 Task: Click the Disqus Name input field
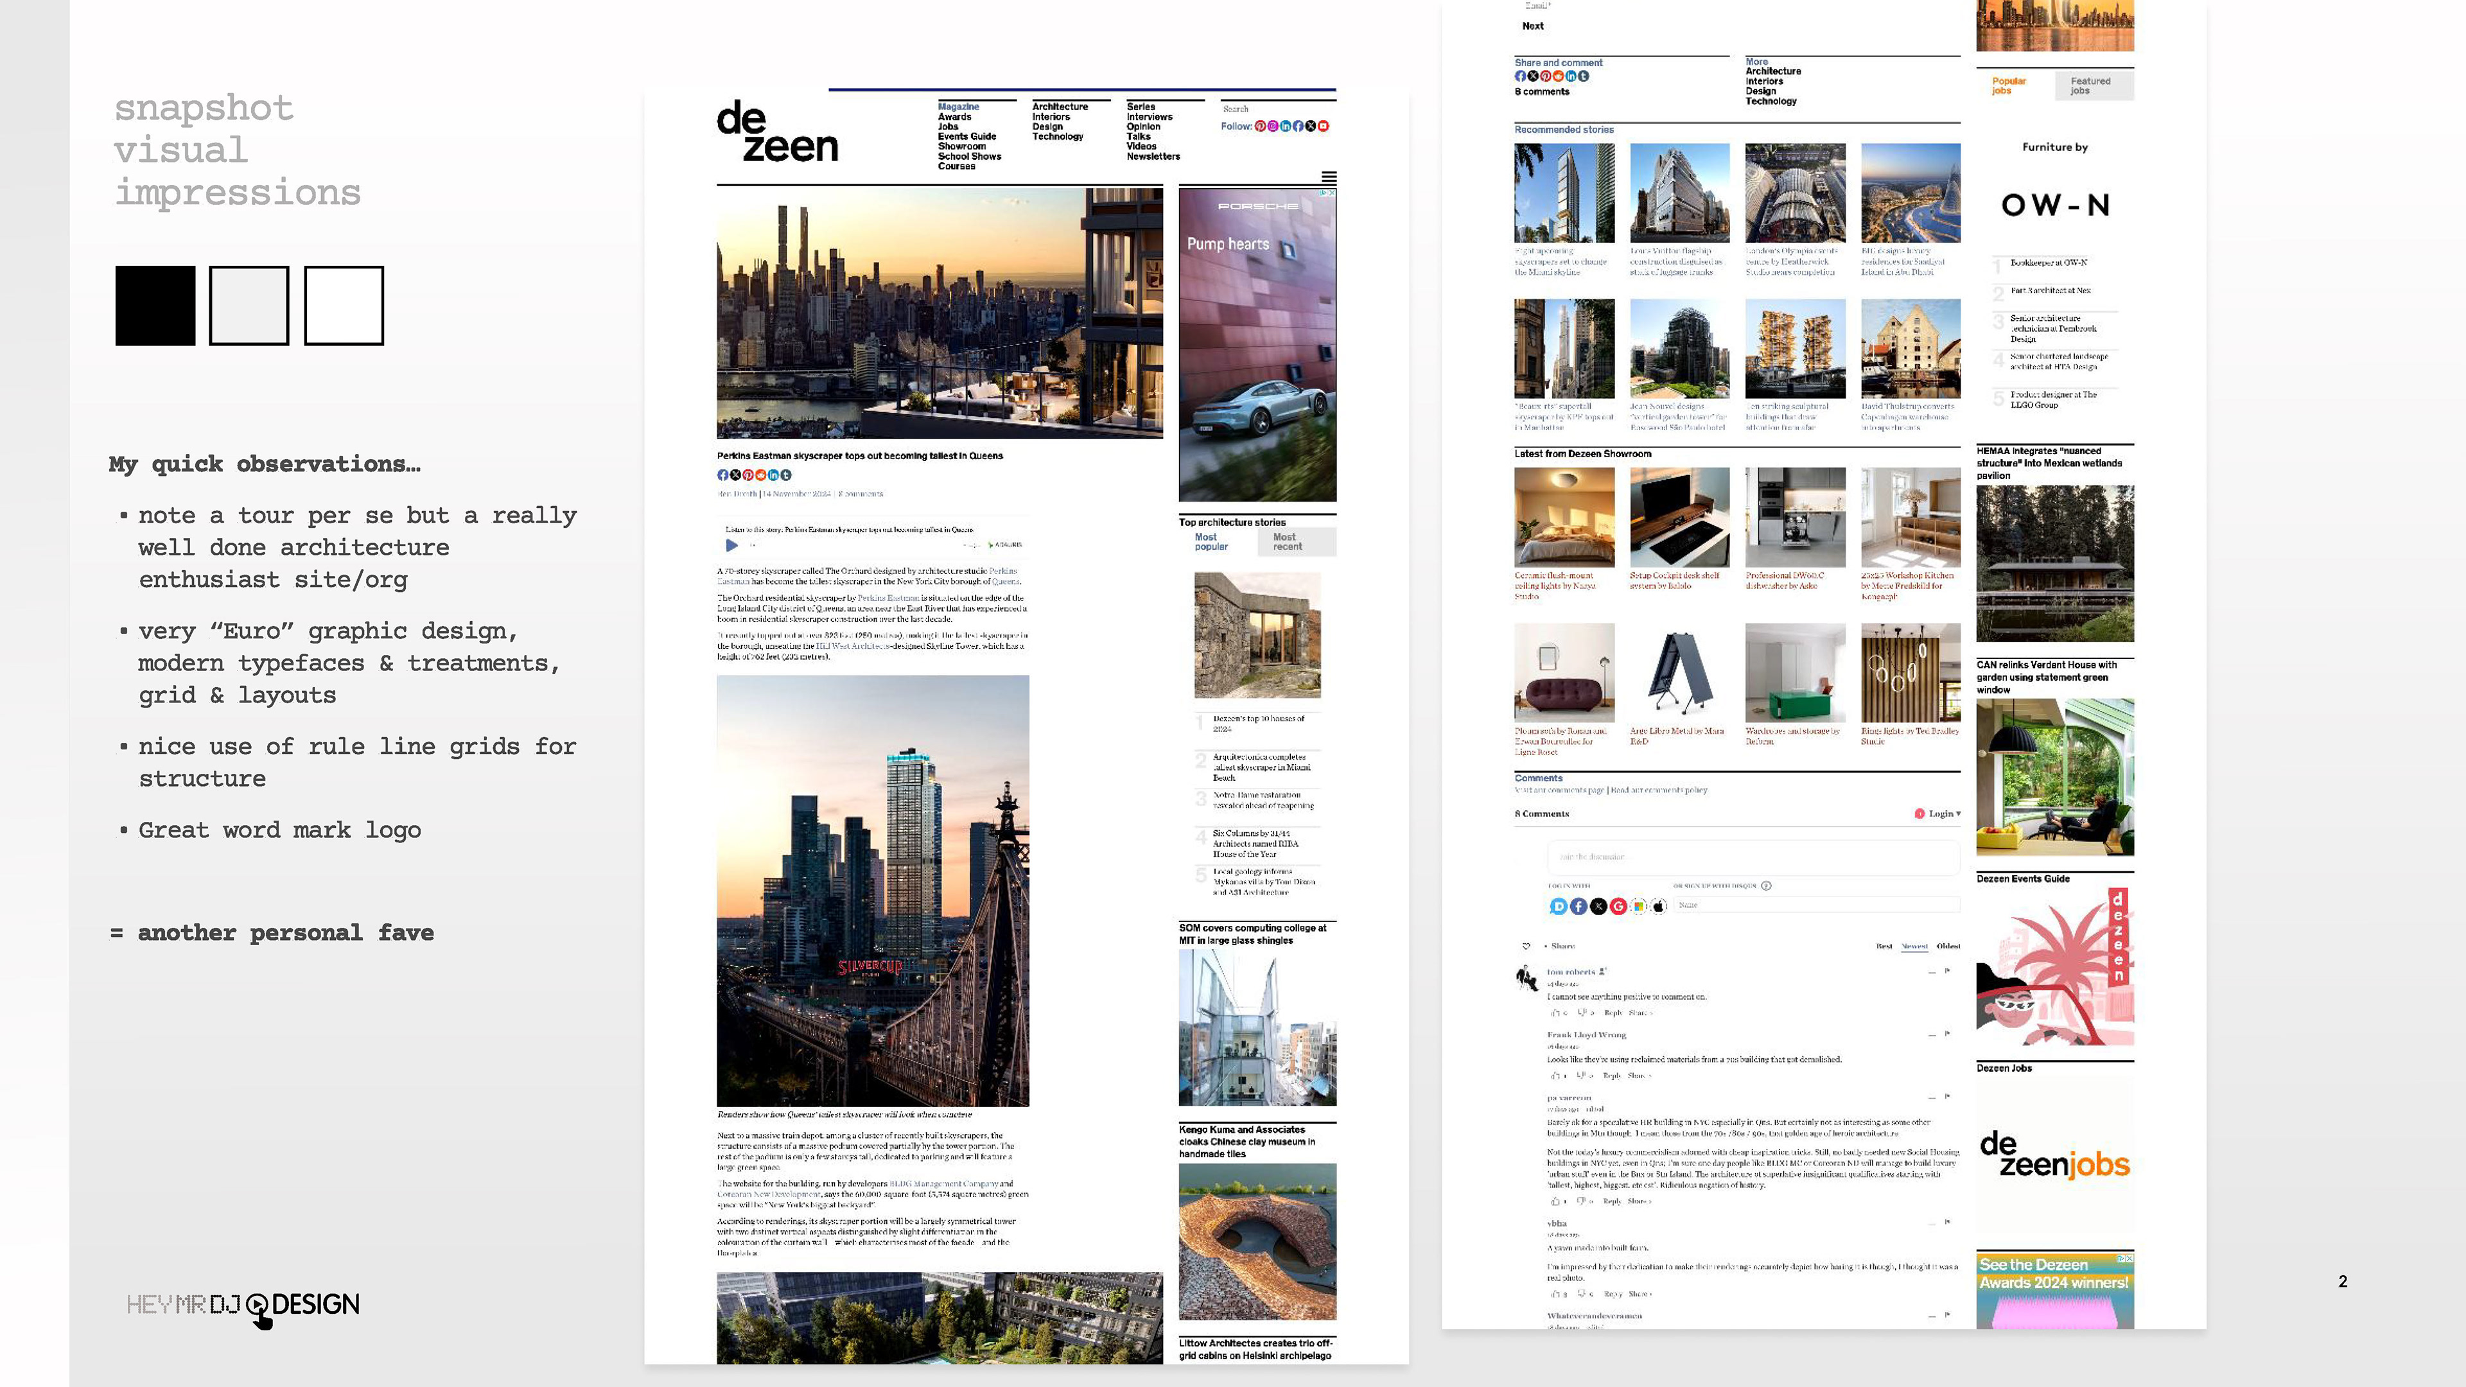pos(1816,905)
